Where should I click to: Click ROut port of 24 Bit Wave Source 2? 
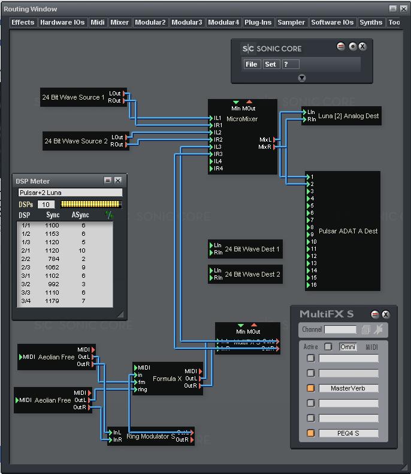tap(126, 145)
